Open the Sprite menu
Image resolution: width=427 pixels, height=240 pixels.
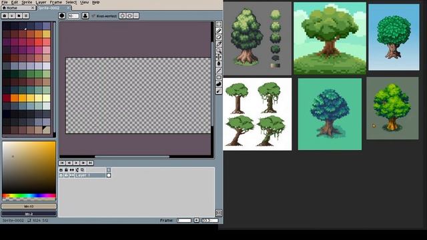[27, 2]
